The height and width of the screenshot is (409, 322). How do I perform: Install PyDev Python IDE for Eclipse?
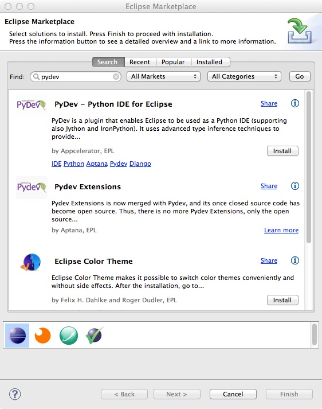(282, 151)
